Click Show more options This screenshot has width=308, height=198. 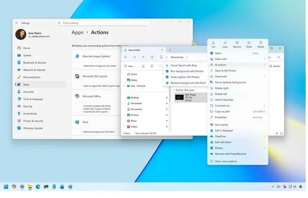click(237, 161)
